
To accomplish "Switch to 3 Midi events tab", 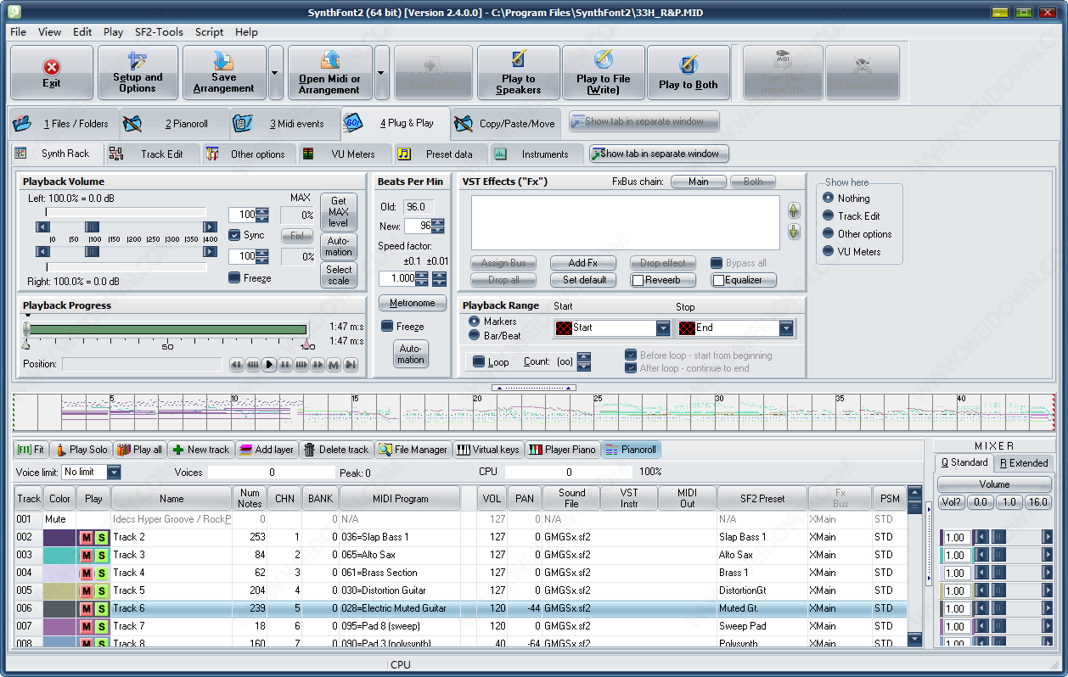I will pyautogui.click(x=284, y=123).
